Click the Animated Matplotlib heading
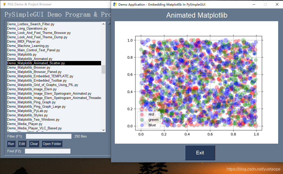283x174 pixels. [197, 15]
